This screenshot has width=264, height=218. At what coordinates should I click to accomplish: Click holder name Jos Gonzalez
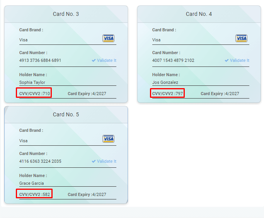[x=165, y=82]
